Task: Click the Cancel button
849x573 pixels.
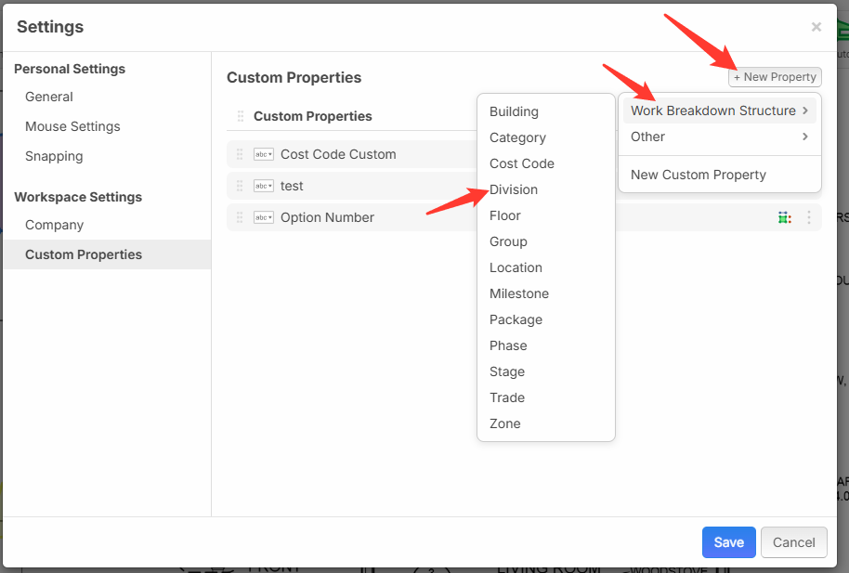Action: pos(793,542)
